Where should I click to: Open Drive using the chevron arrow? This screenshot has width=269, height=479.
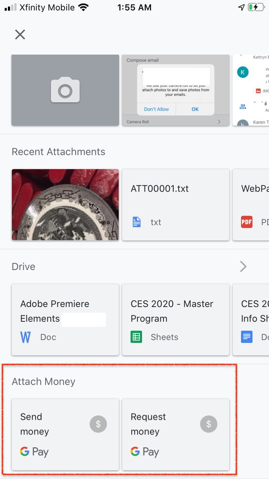click(x=243, y=266)
